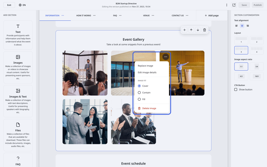
Task: Select the Contain image fit option
Action: coord(139,92)
